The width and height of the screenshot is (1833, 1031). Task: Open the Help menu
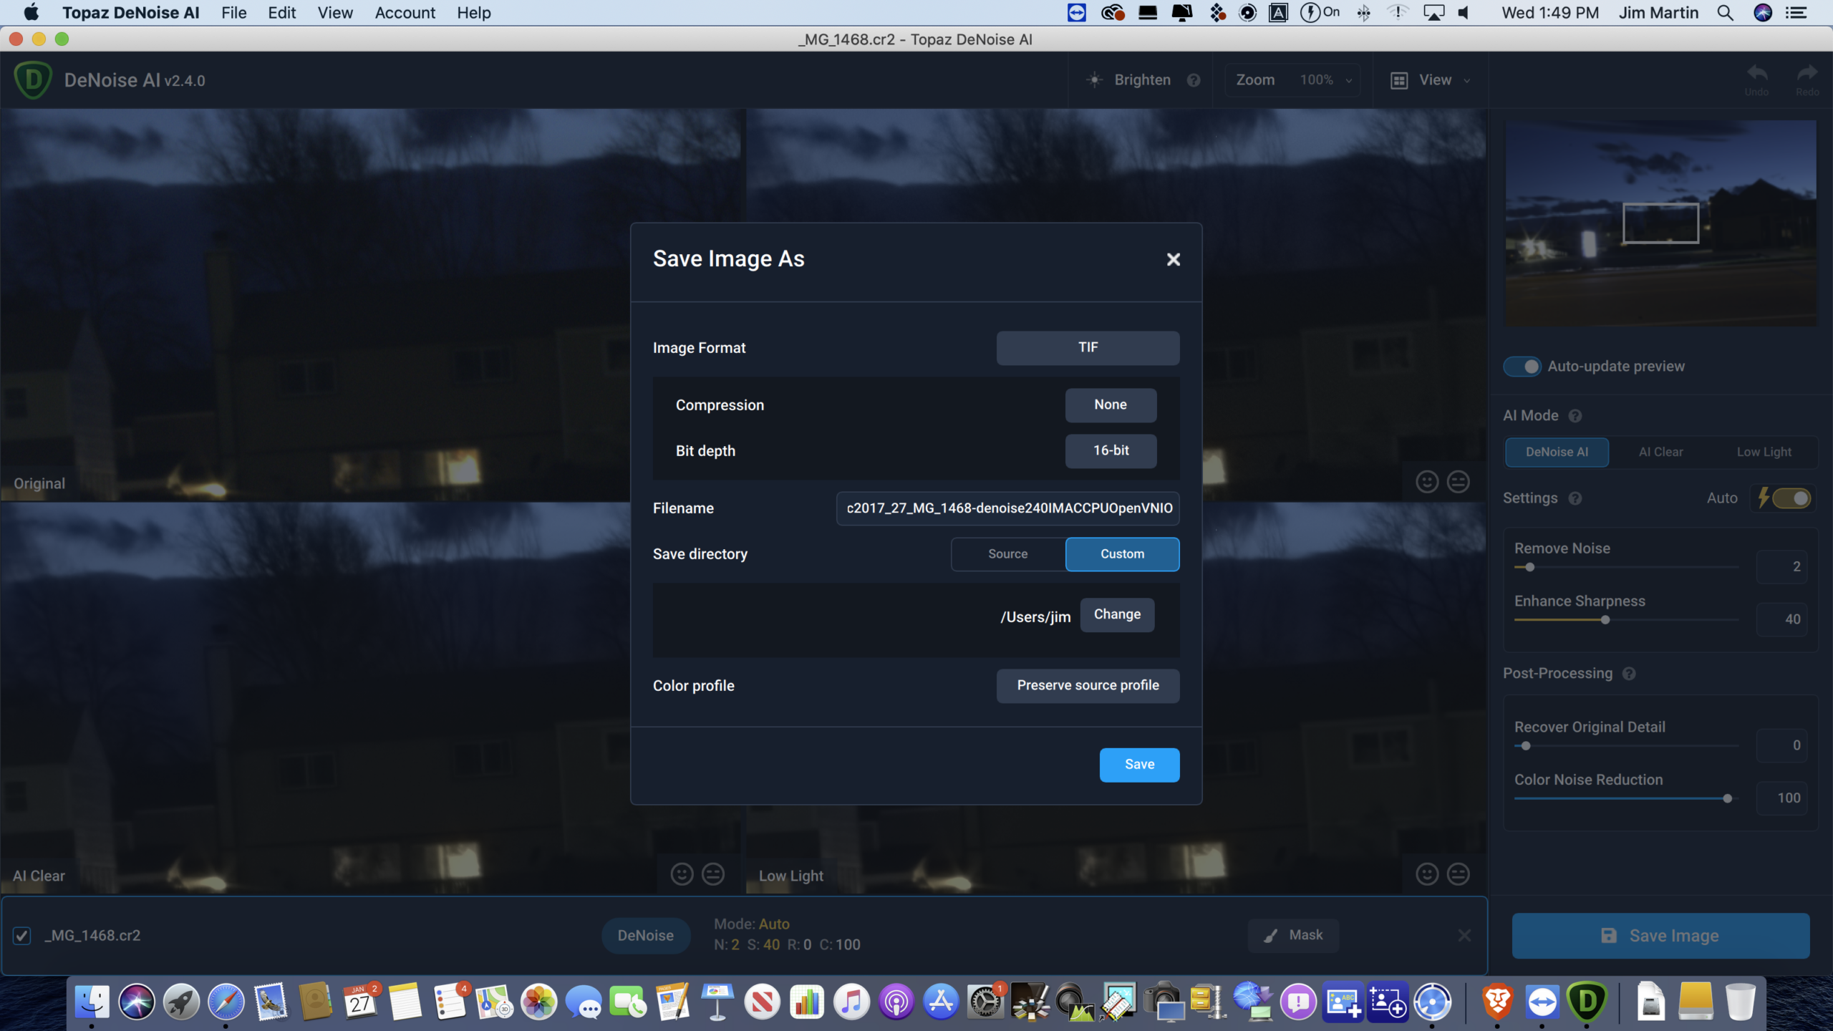click(474, 13)
